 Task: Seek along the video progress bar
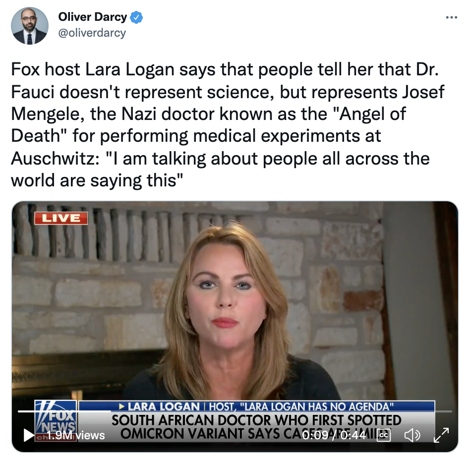point(235,411)
